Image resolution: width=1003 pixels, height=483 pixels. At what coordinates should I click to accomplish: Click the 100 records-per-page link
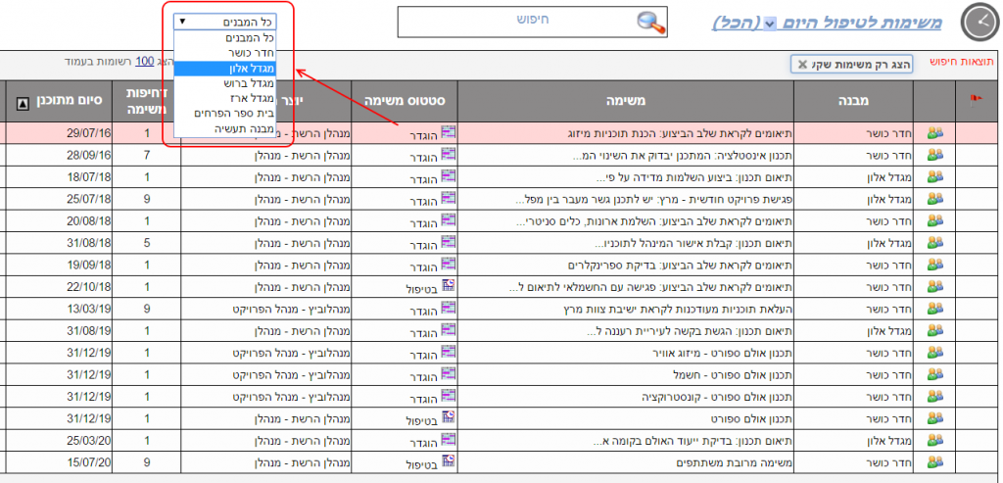point(144,61)
